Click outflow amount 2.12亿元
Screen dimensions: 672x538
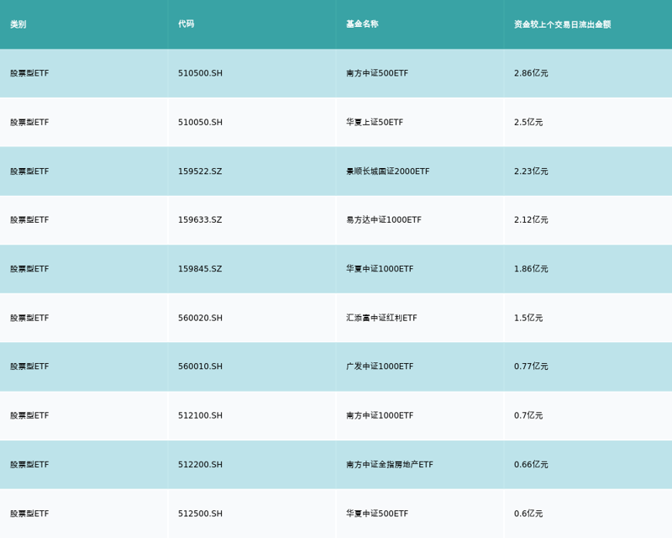[x=531, y=219]
